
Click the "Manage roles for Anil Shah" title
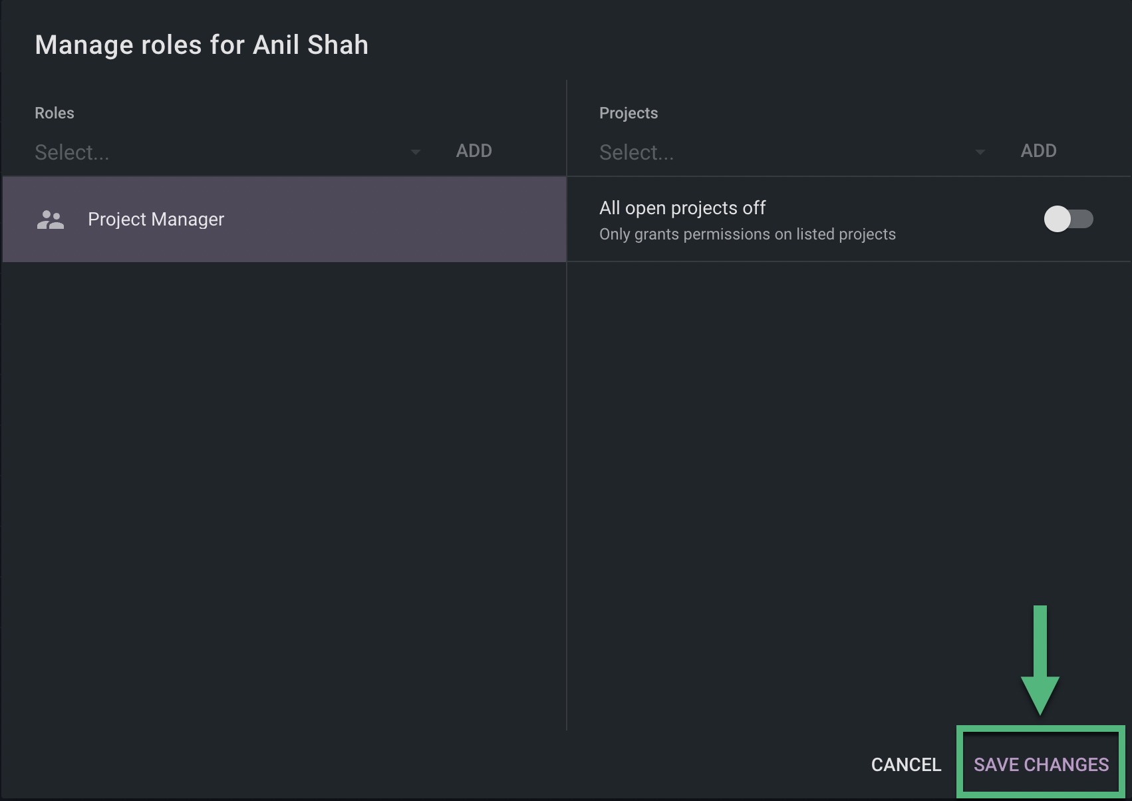pyautogui.click(x=202, y=45)
